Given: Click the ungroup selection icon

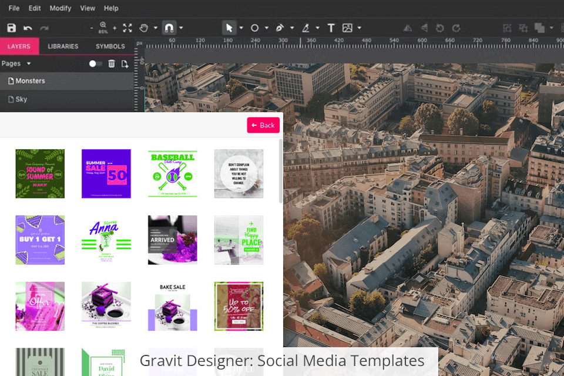Looking at the screenshot, I should pyautogui.click(x=523, y=28).
